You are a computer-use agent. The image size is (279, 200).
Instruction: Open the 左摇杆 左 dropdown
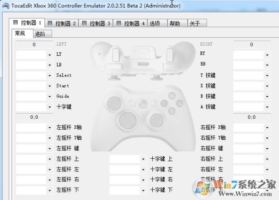click(34, 170)
